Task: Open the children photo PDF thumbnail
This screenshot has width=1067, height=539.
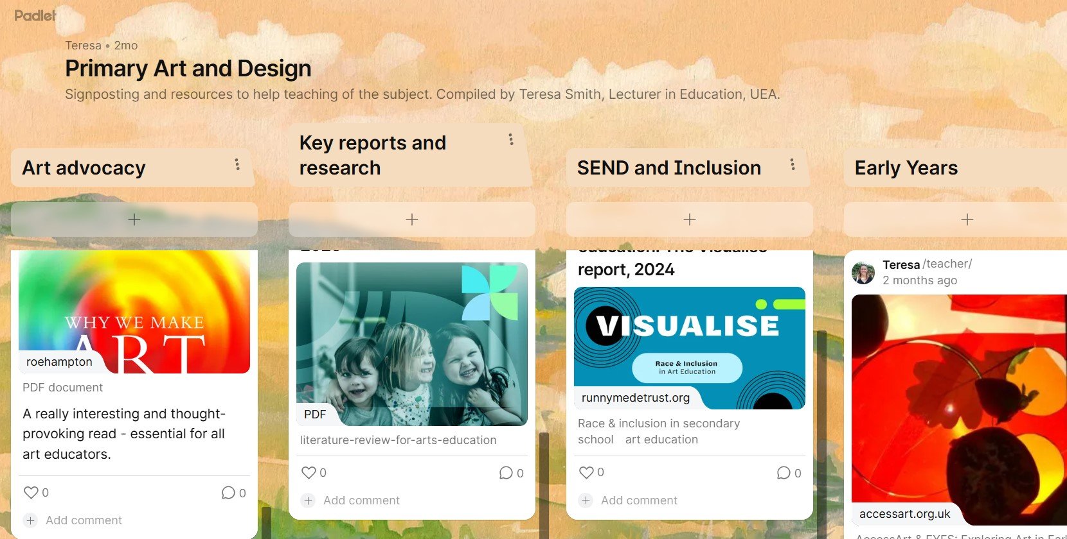Action: (x=412, y=344)
